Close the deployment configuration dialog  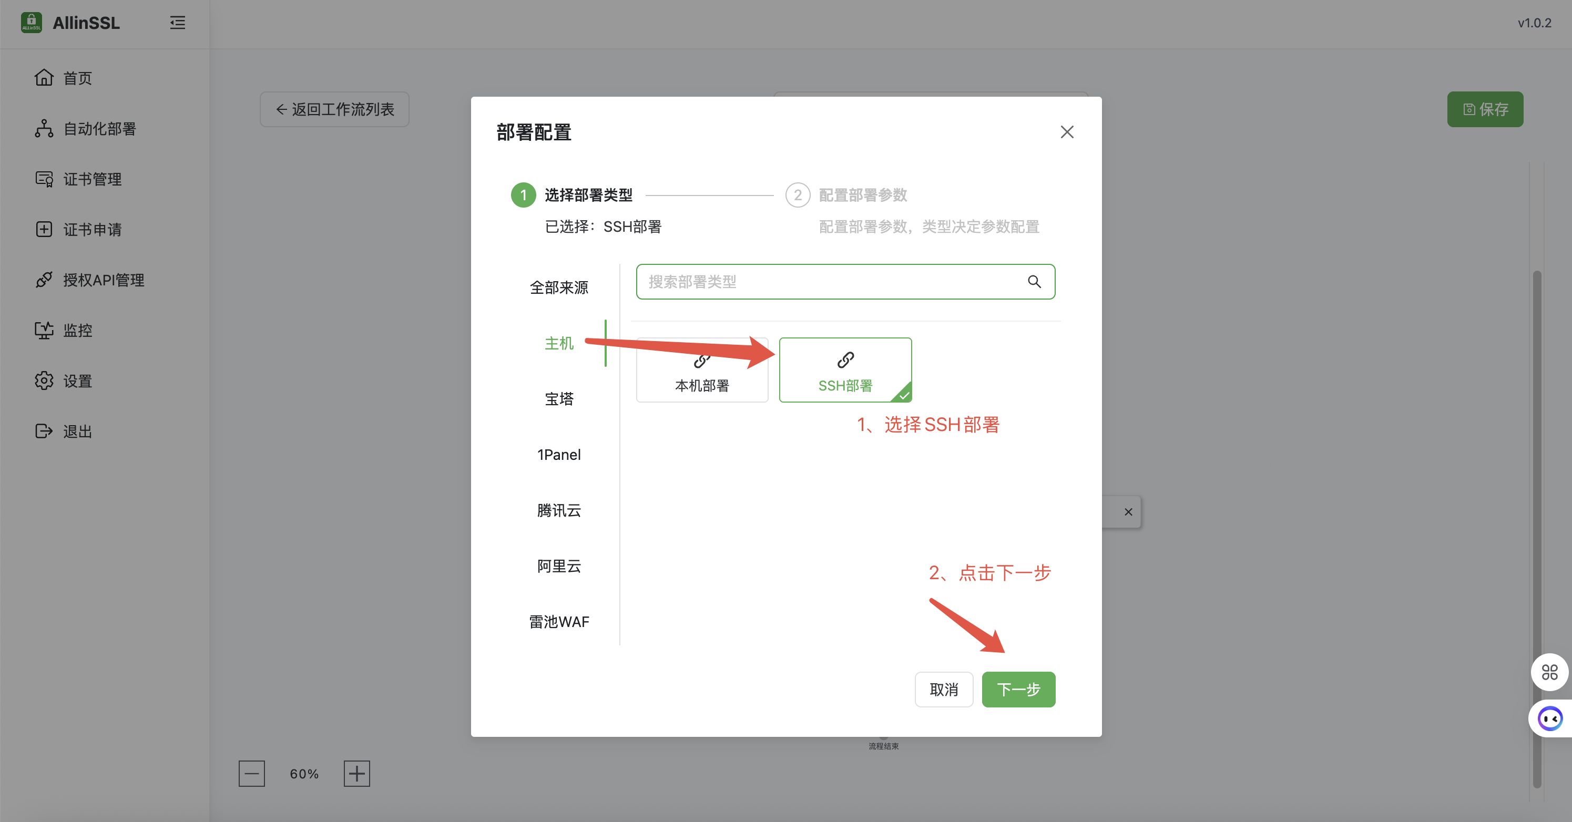pos(1067,132)
